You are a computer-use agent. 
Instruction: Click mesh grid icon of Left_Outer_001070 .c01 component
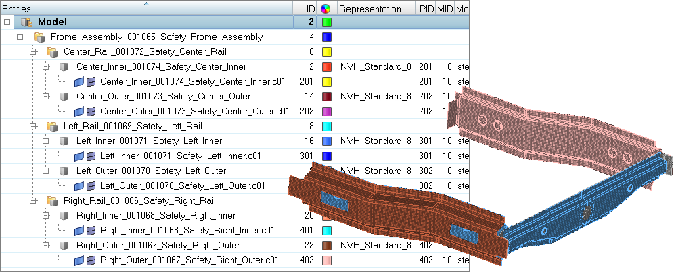tap(91, 186)
